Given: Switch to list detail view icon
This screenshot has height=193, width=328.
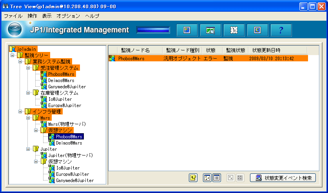Looking at the screenshot, I should tap(216, 178).
